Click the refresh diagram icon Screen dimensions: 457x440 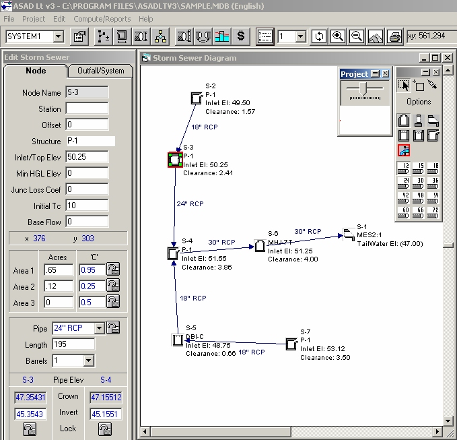coord(319,36)
